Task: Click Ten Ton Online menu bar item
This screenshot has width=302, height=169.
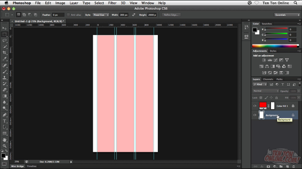Action: point(276,3)
